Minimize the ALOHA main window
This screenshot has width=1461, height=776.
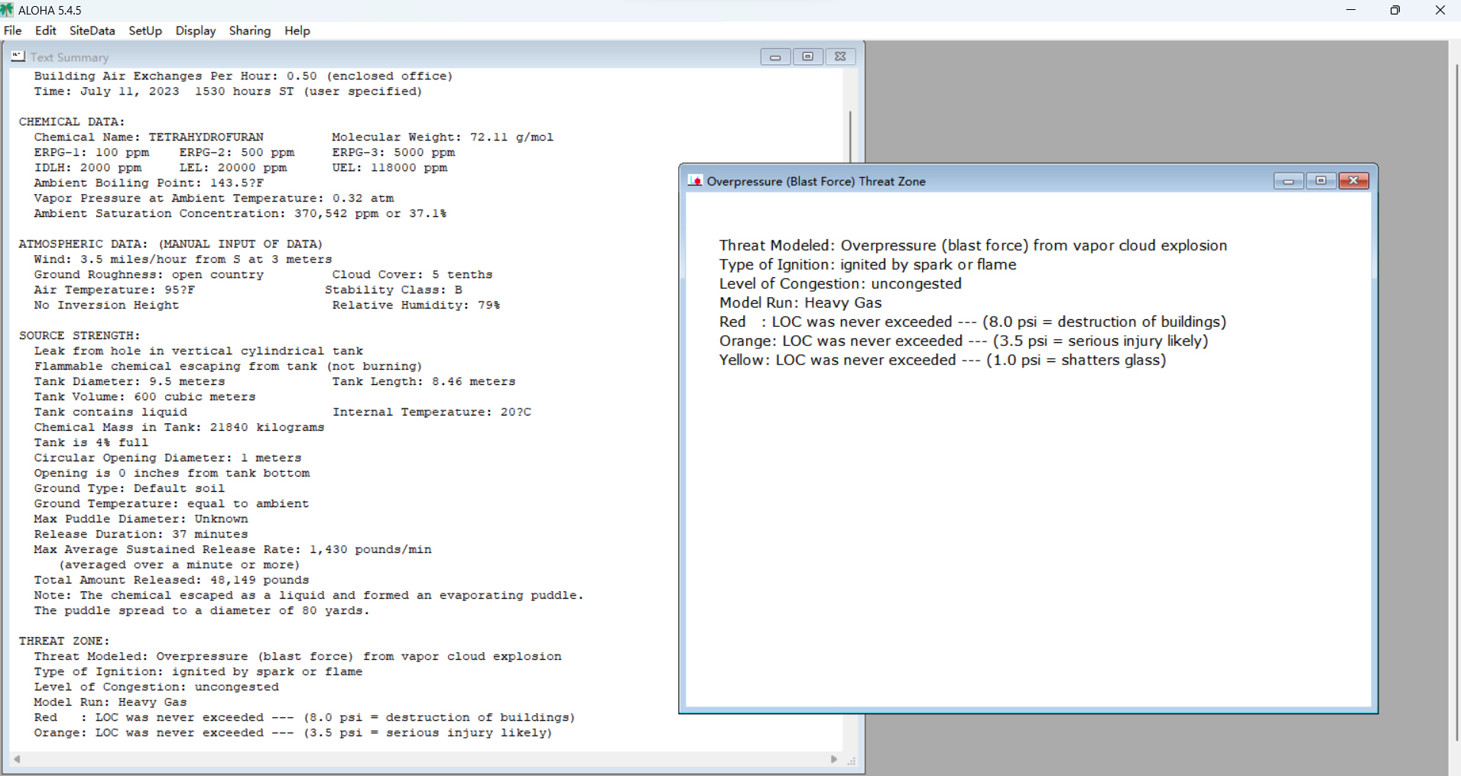[1351, 10]
